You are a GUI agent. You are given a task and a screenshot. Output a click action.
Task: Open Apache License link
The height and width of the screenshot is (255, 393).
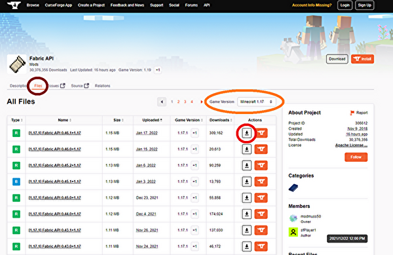(351, 146)
